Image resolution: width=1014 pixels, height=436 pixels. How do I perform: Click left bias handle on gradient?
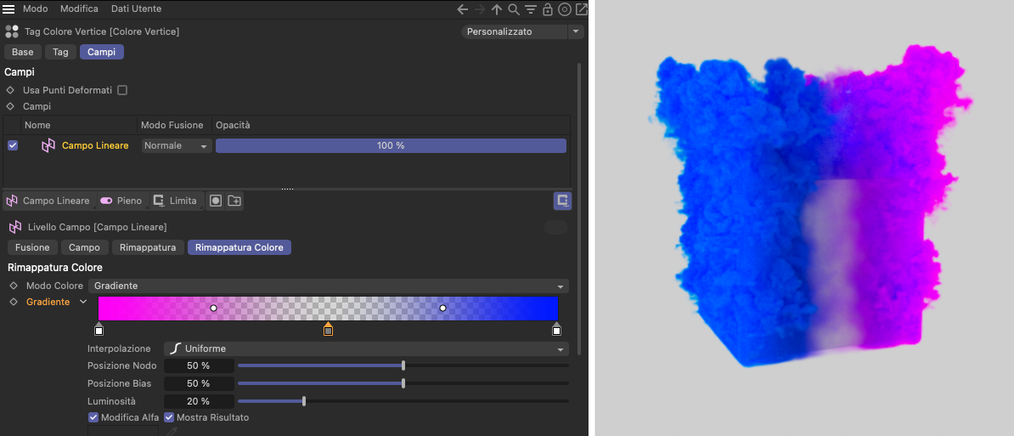213,308
